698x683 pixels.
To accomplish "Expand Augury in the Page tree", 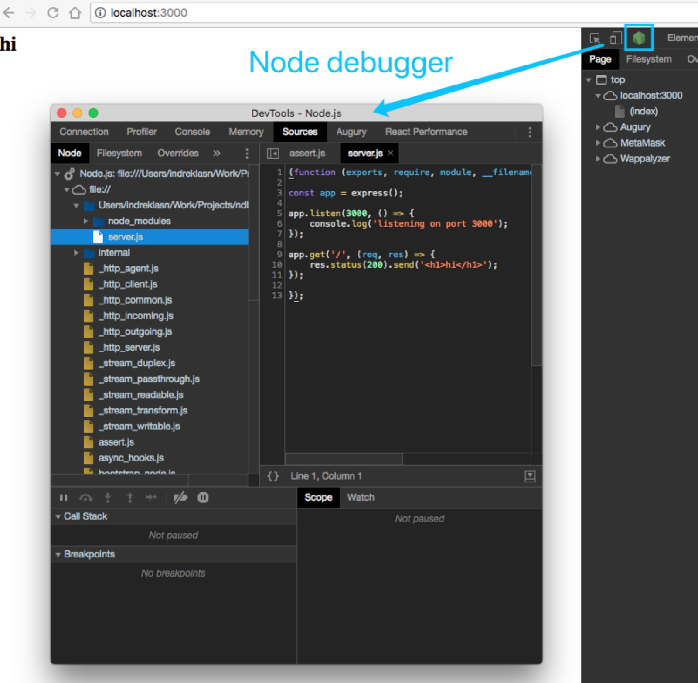I will (598, 127).
